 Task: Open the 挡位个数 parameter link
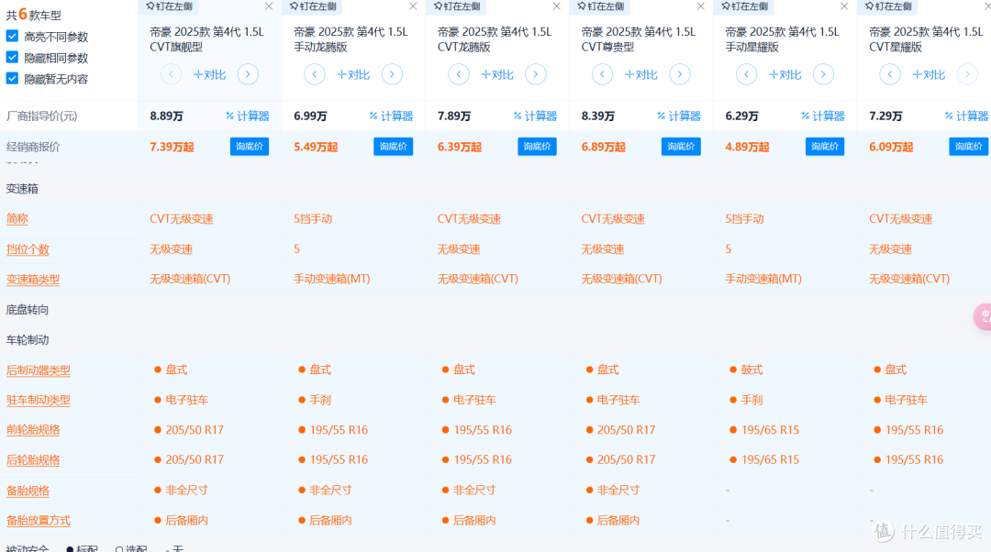(28, 249)
